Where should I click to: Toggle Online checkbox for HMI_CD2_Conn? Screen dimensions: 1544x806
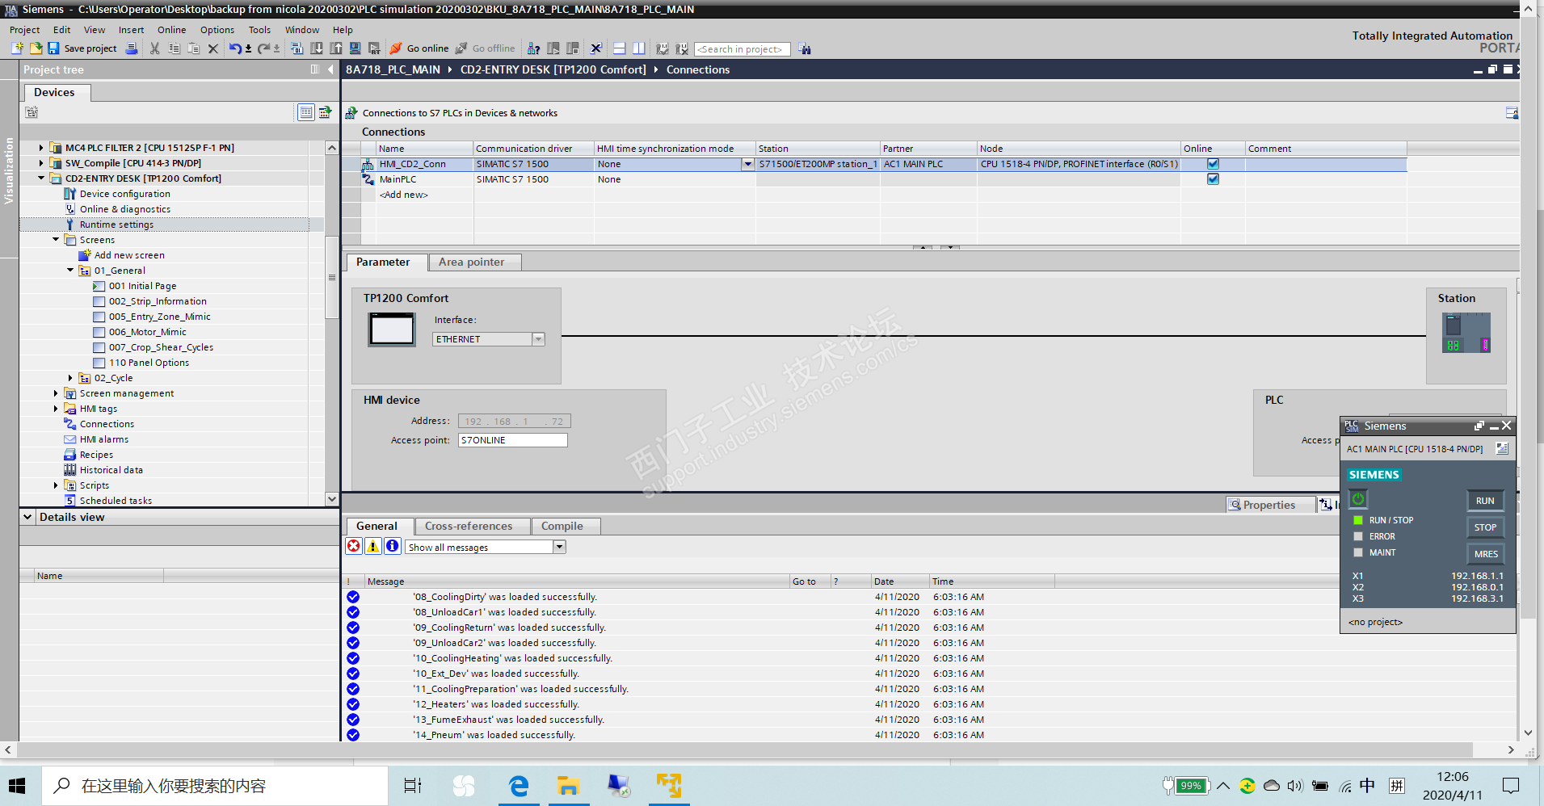pyautogui.click(x=1213, y=164)
